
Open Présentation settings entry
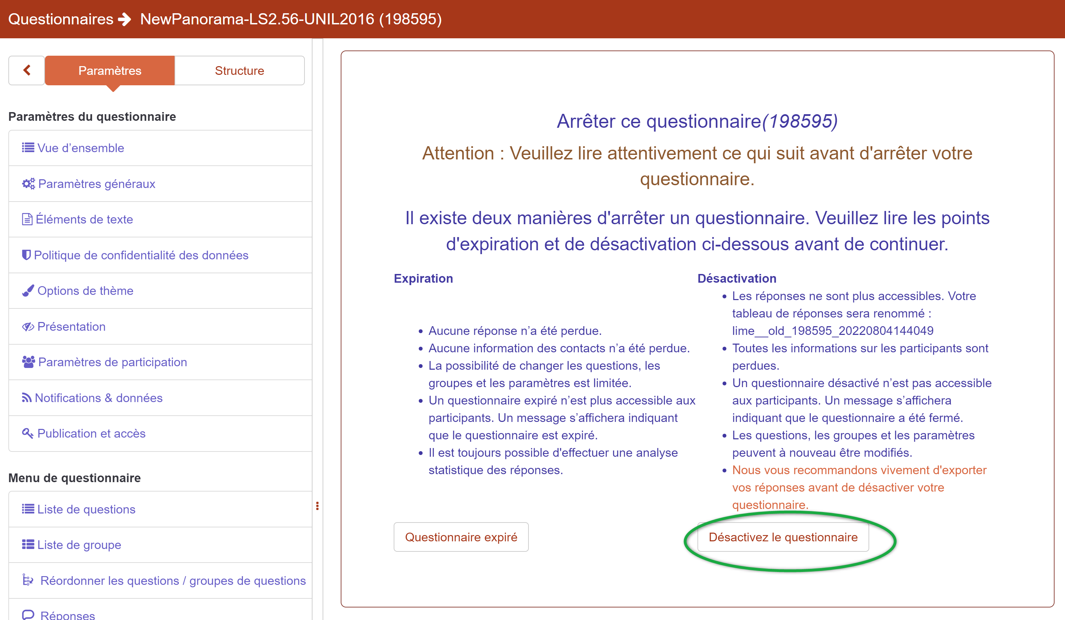[71, 327]
